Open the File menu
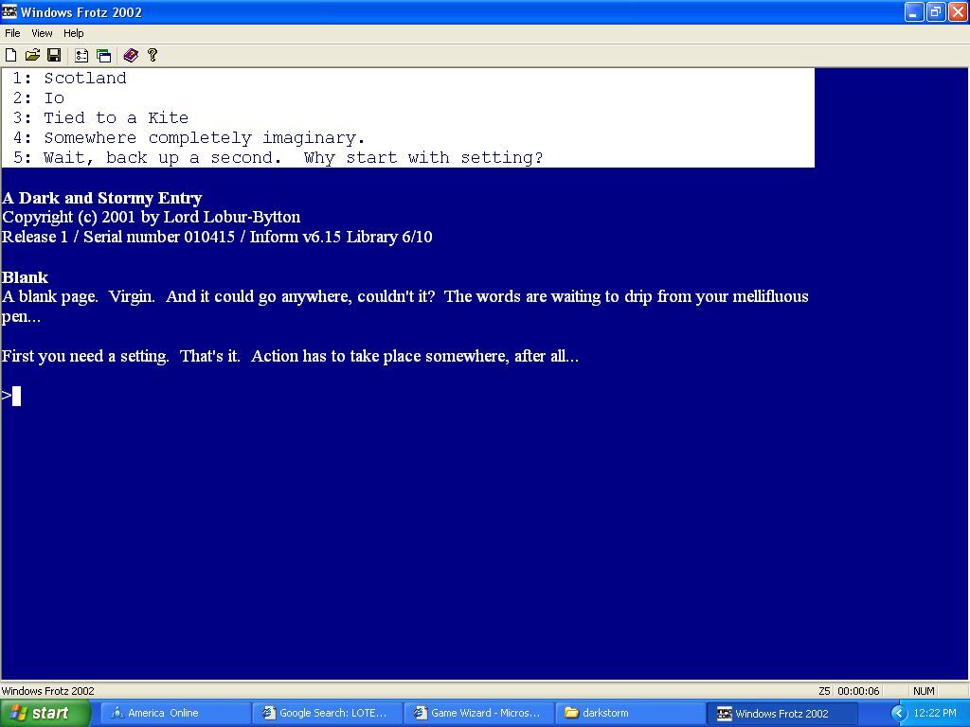The width and height of the screenshot is (970, 727). (12, 33)
